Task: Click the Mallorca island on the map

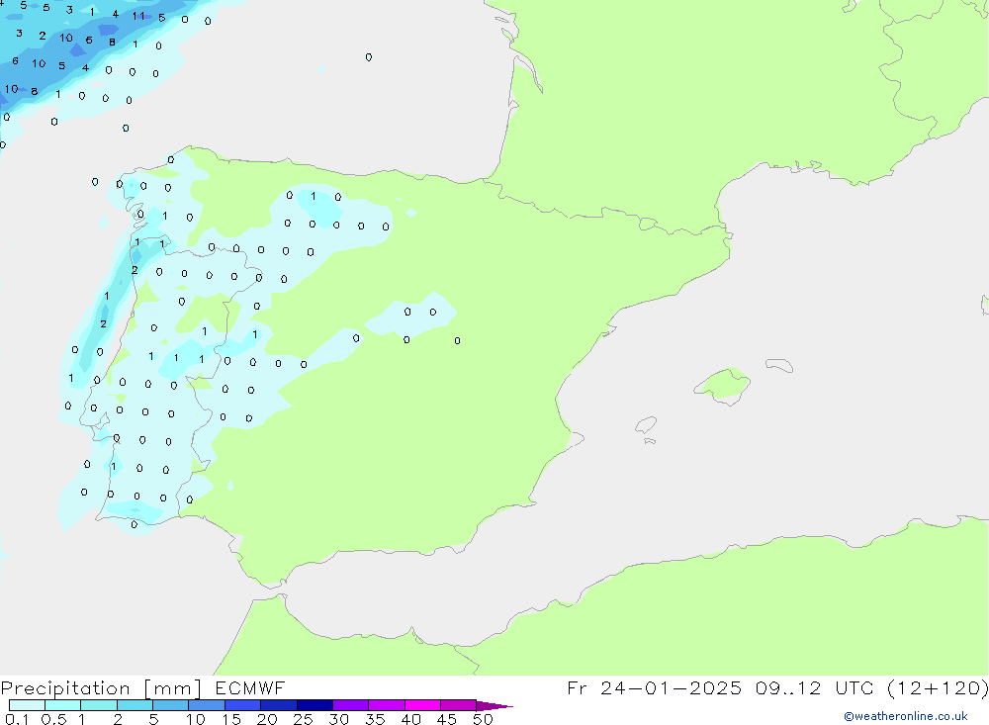Action: [x=723, y=385]
